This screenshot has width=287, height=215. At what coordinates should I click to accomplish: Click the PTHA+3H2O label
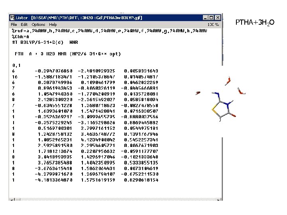point(255,22)
